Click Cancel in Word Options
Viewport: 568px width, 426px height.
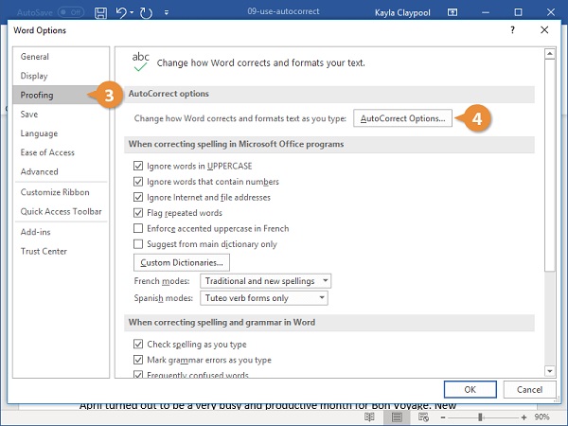click(529, 389)
